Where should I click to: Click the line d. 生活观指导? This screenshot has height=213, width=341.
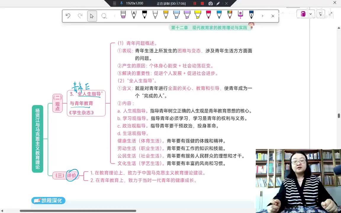coord(133,133)
